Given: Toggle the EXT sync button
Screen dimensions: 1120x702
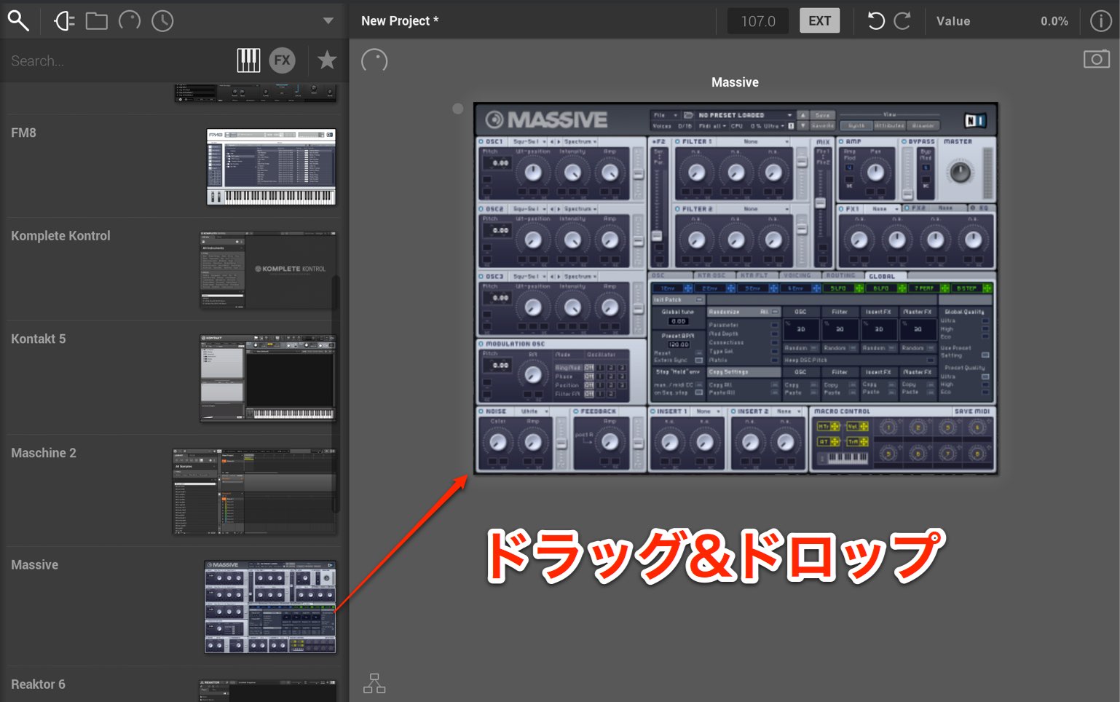Looking at the screenshot, I should click(x=819, y=21).
